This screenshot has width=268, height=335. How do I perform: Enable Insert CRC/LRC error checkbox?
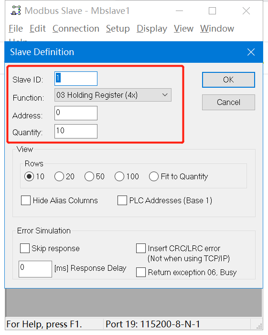tap(141, 248)
